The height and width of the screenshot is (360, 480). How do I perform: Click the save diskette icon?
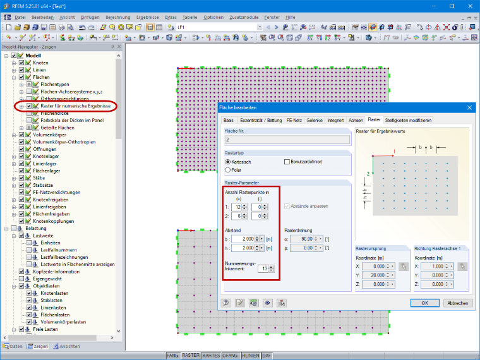[44, 27]
